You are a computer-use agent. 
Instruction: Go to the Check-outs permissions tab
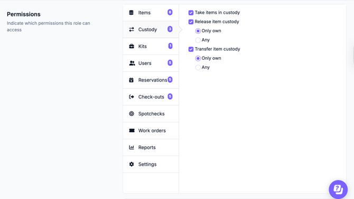151,97
